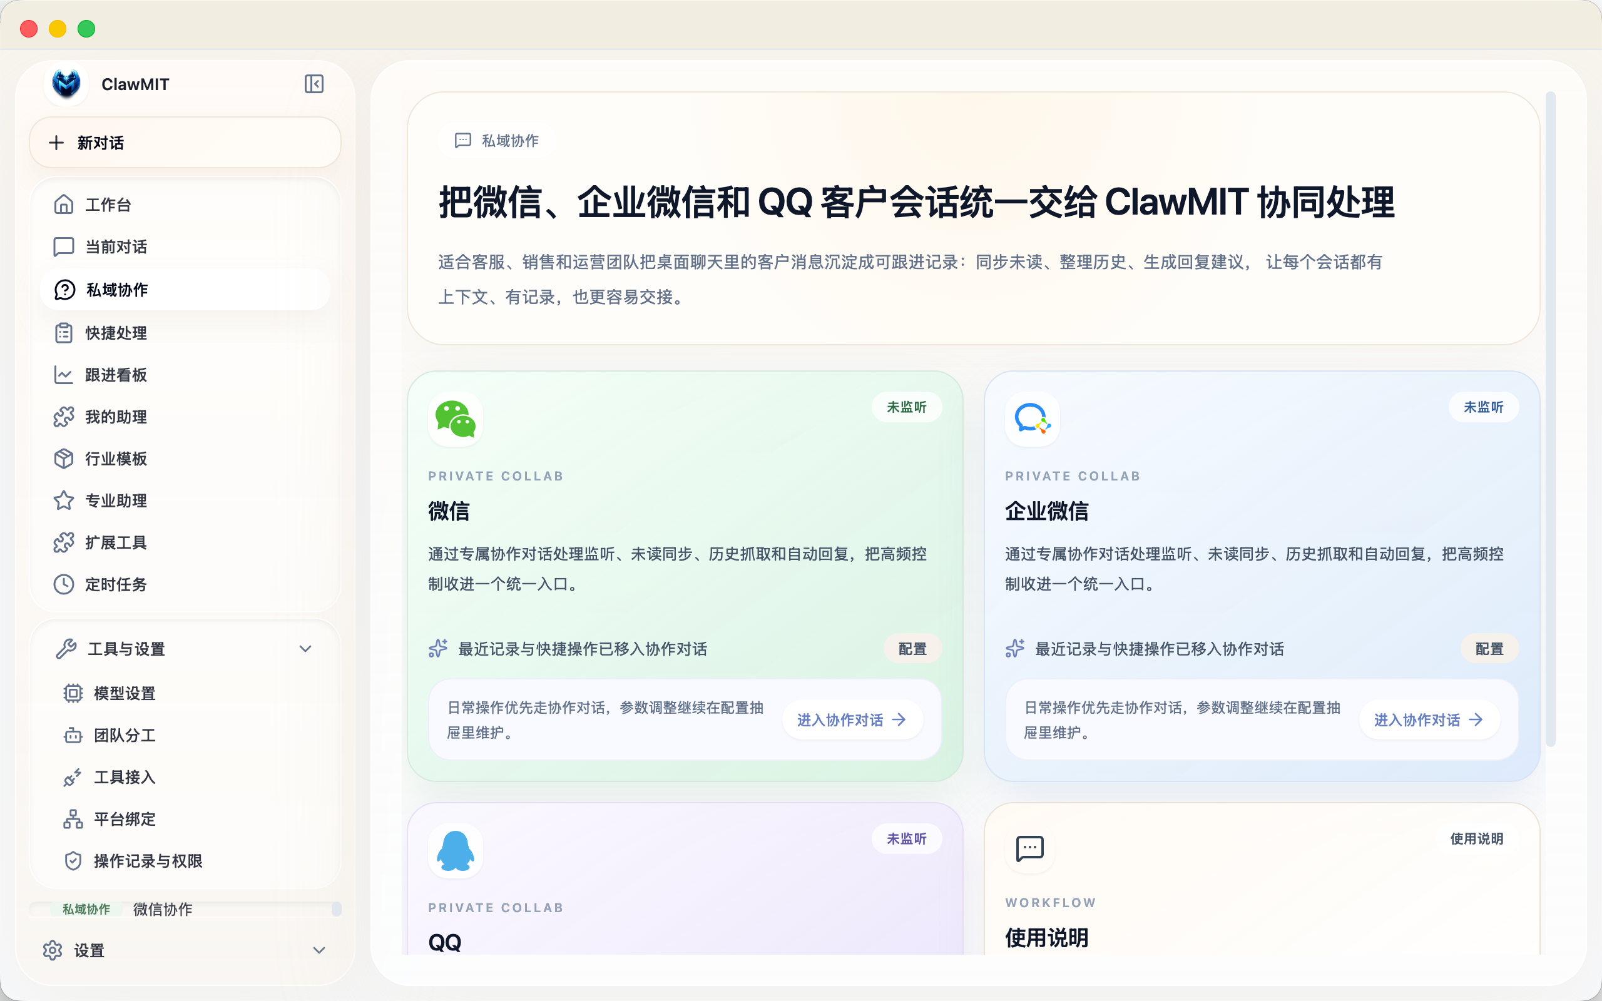This screenshot has height=1001, width=1602.
Task: Click the 操作记录与权限 shield icon
Action: tap(73, 861)
